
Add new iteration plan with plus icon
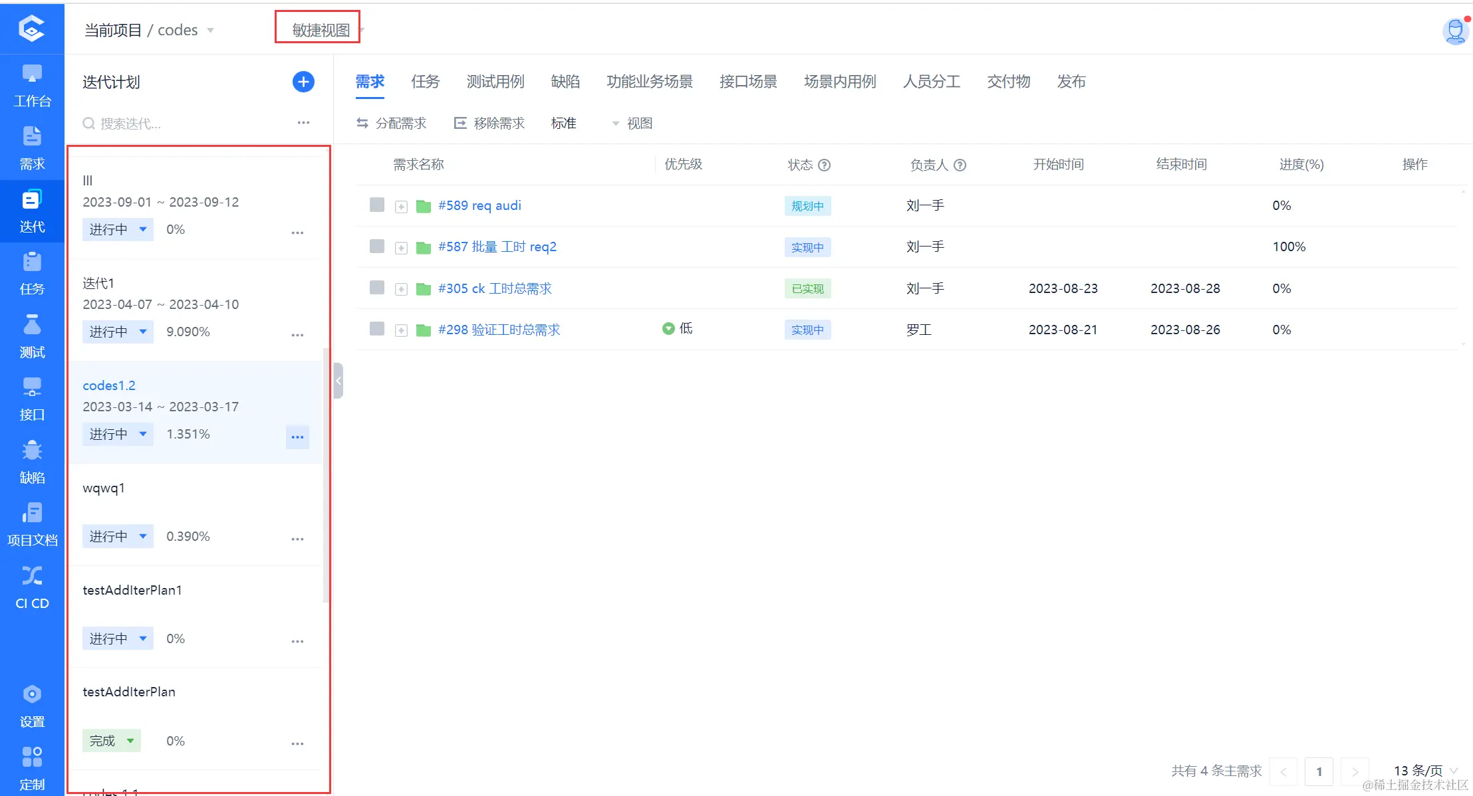coord(303,82)
